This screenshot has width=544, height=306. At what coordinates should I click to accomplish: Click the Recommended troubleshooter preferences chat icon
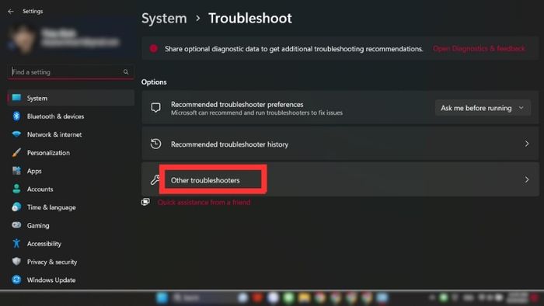(155, 107)
